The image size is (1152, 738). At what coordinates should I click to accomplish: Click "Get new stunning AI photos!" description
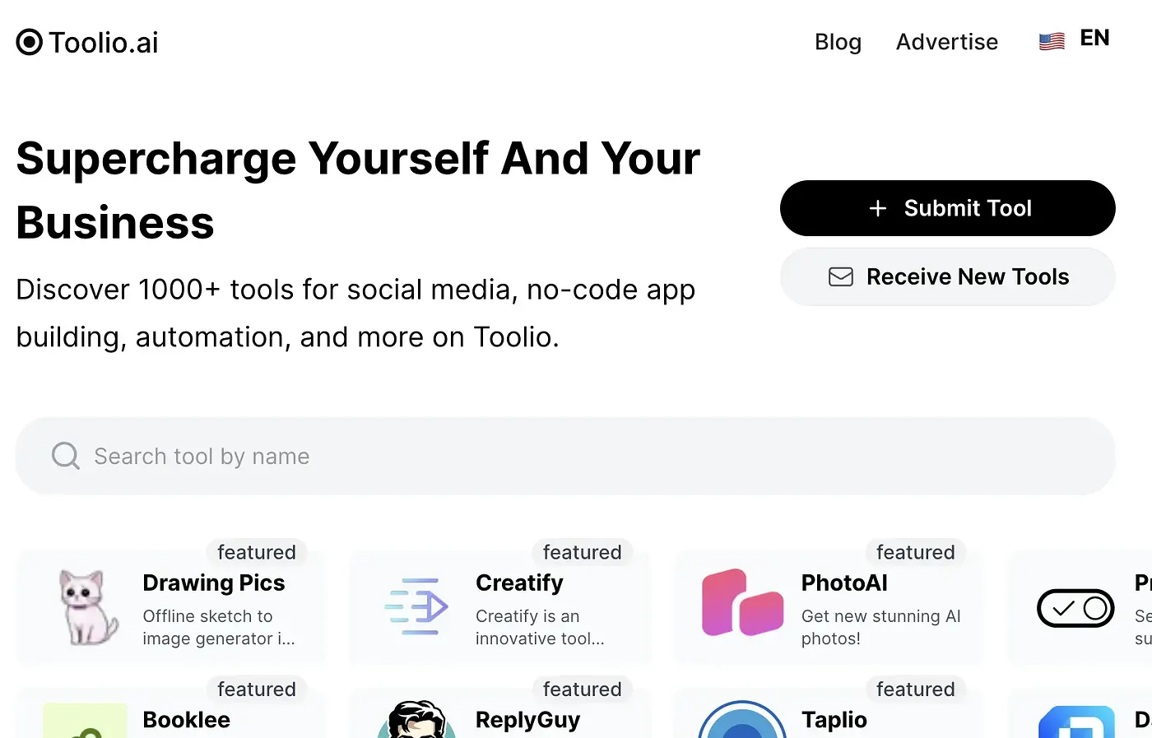pyautogui.click(x=881, y=627)
